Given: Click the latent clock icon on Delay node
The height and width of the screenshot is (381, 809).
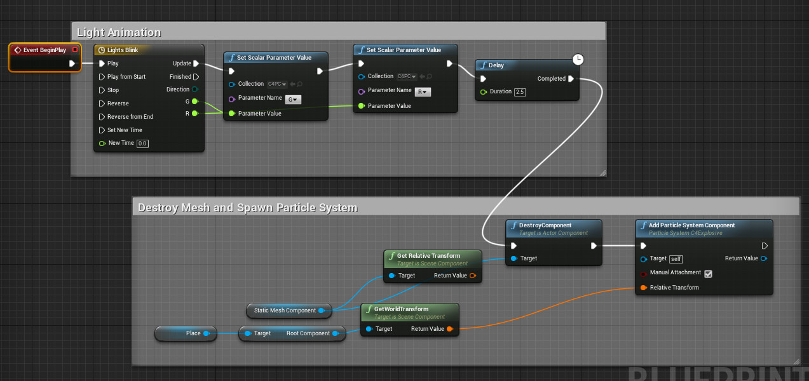Looking at the screenshot, I should pos(578,59).
